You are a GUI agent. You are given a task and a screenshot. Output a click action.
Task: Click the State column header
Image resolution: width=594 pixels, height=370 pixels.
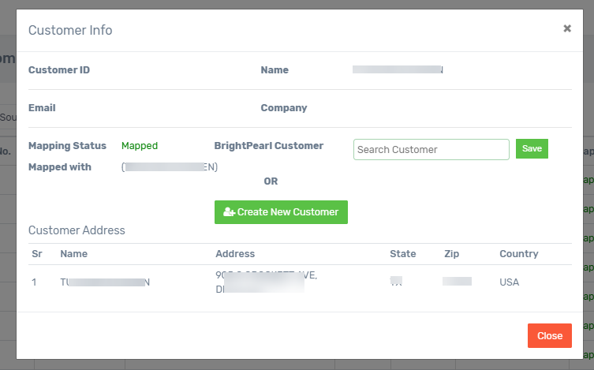pyautogui.click(x=402, y=254)
